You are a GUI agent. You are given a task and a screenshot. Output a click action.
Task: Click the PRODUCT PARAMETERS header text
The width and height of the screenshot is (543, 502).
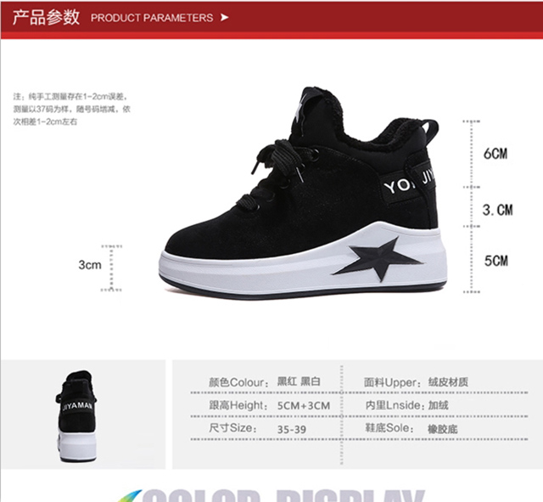click(x=152, y=18)
